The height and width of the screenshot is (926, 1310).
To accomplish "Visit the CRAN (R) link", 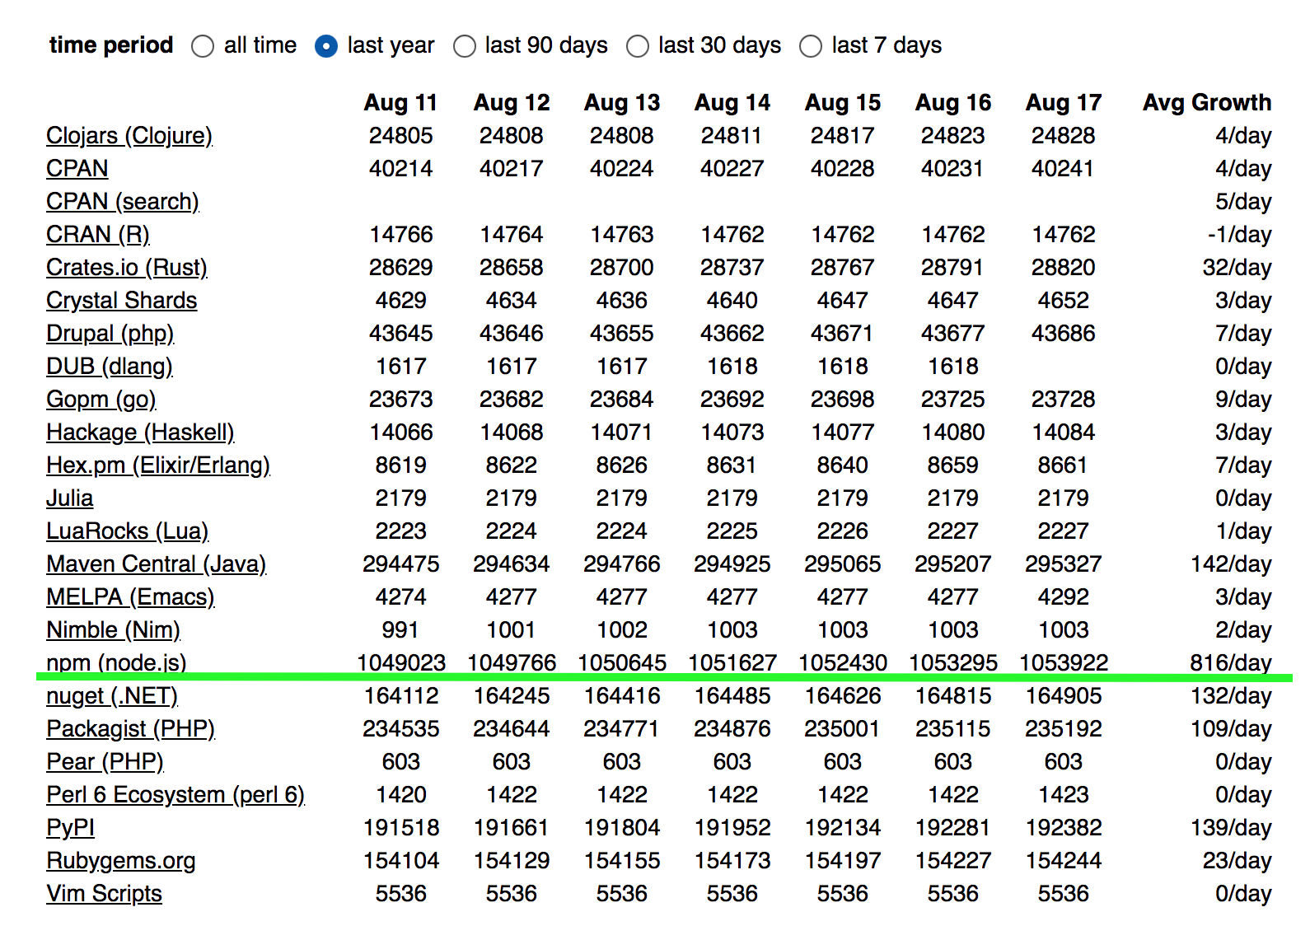I will tap(98, 235).
